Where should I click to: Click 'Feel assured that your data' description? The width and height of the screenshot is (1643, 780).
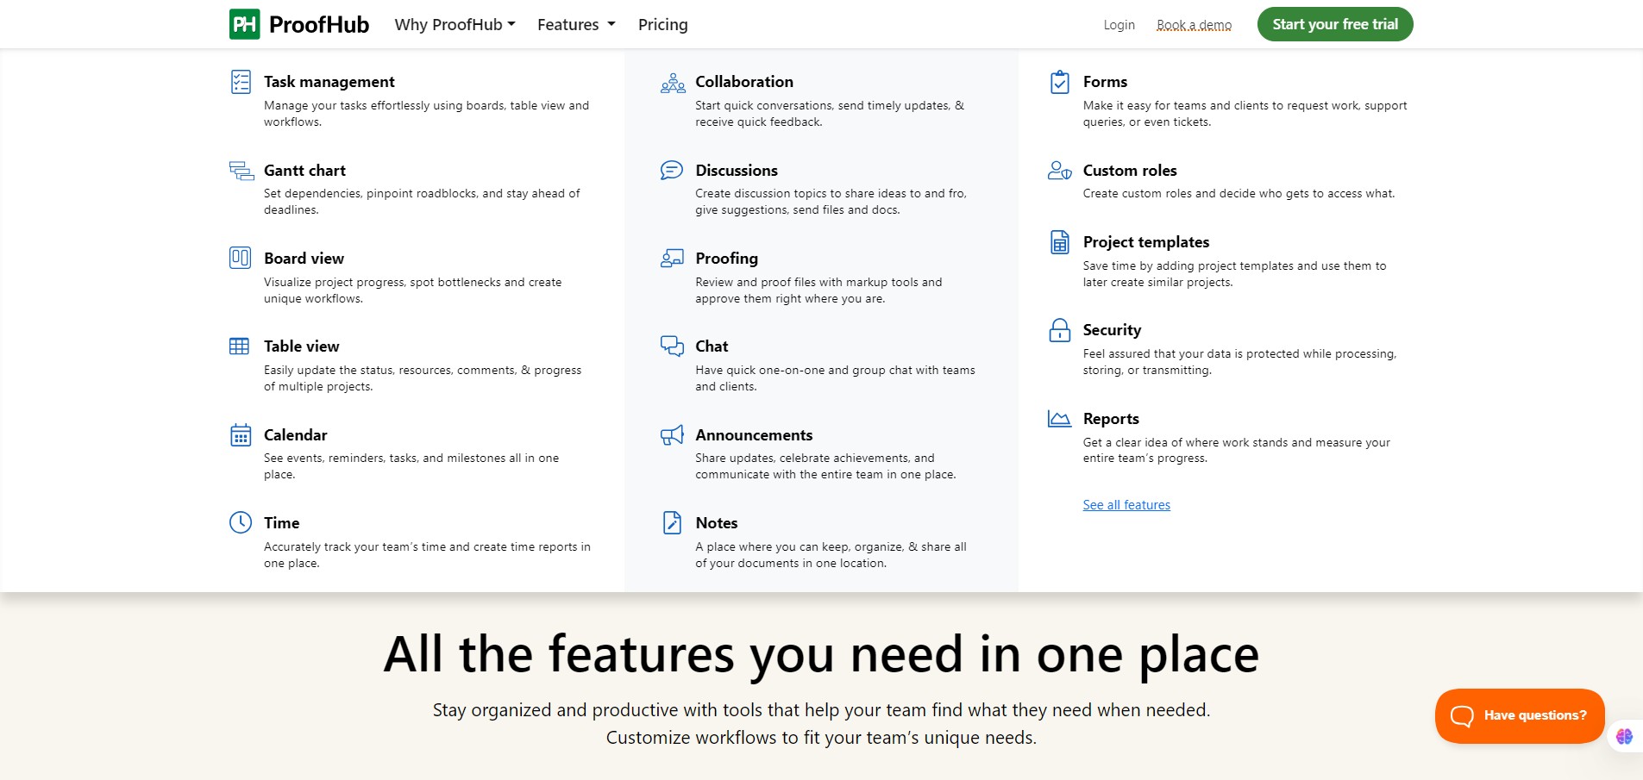[1239, 362]
